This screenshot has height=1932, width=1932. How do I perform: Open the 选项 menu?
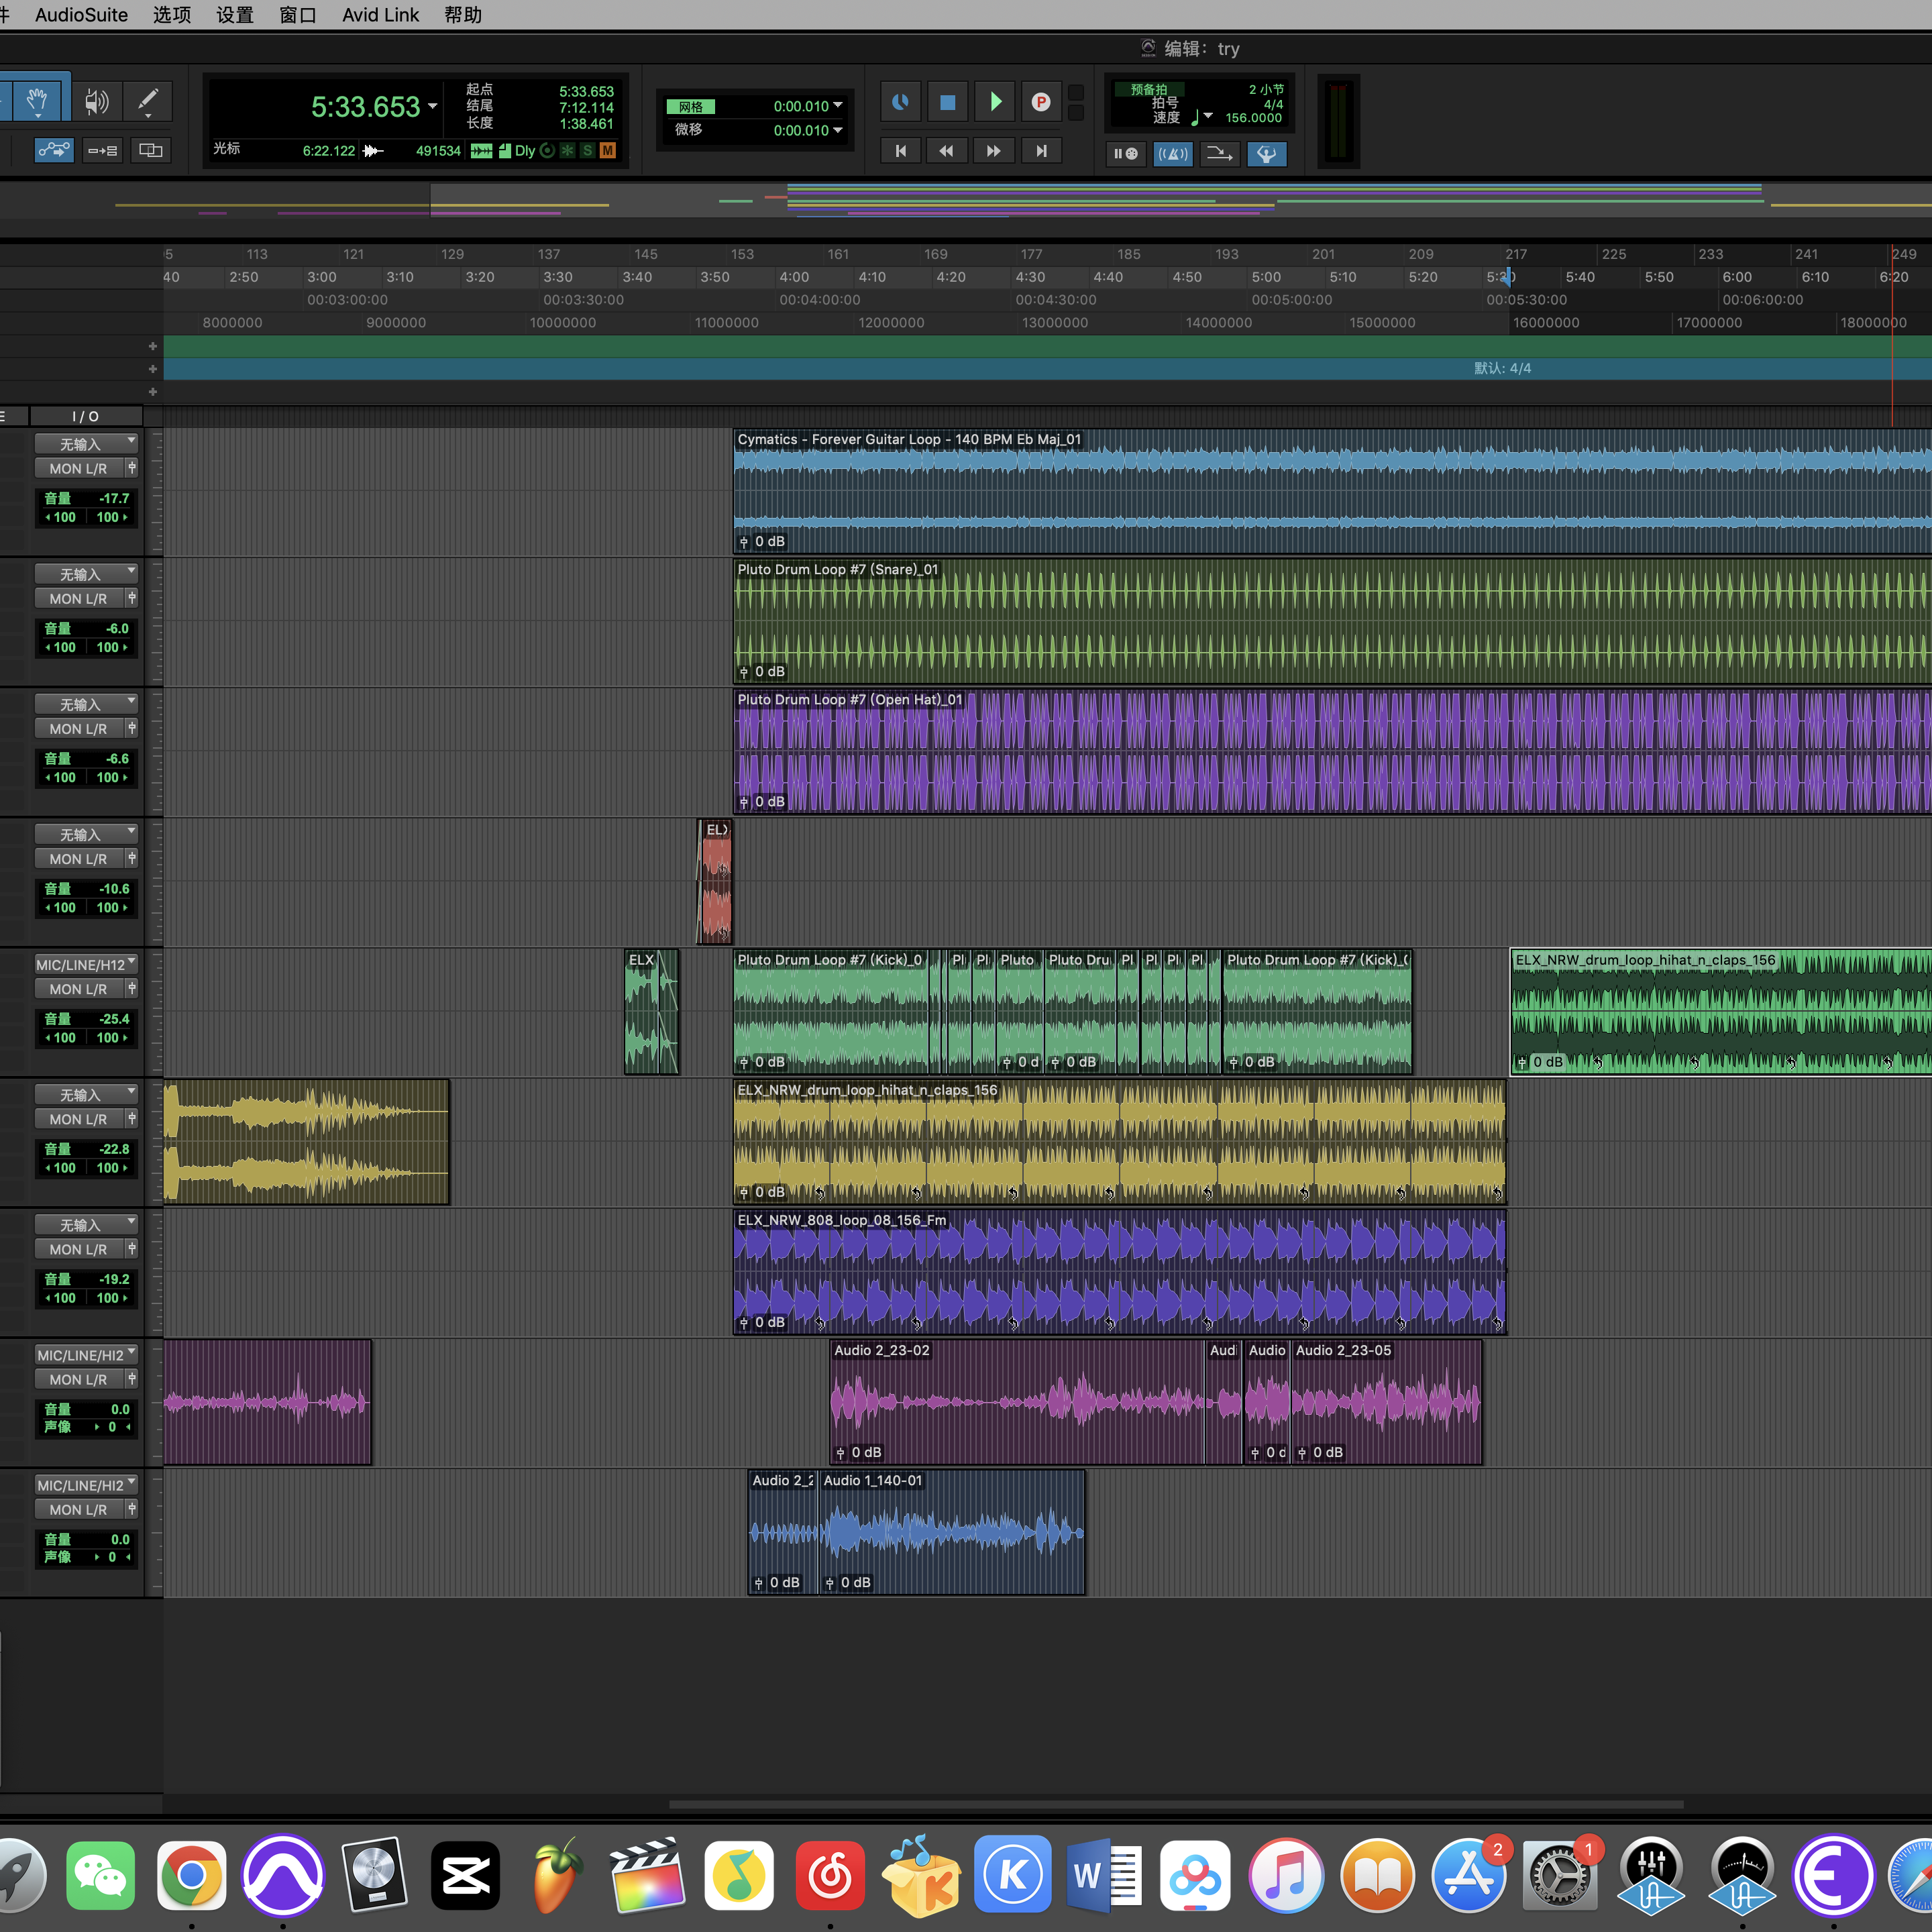coord(171,15)
